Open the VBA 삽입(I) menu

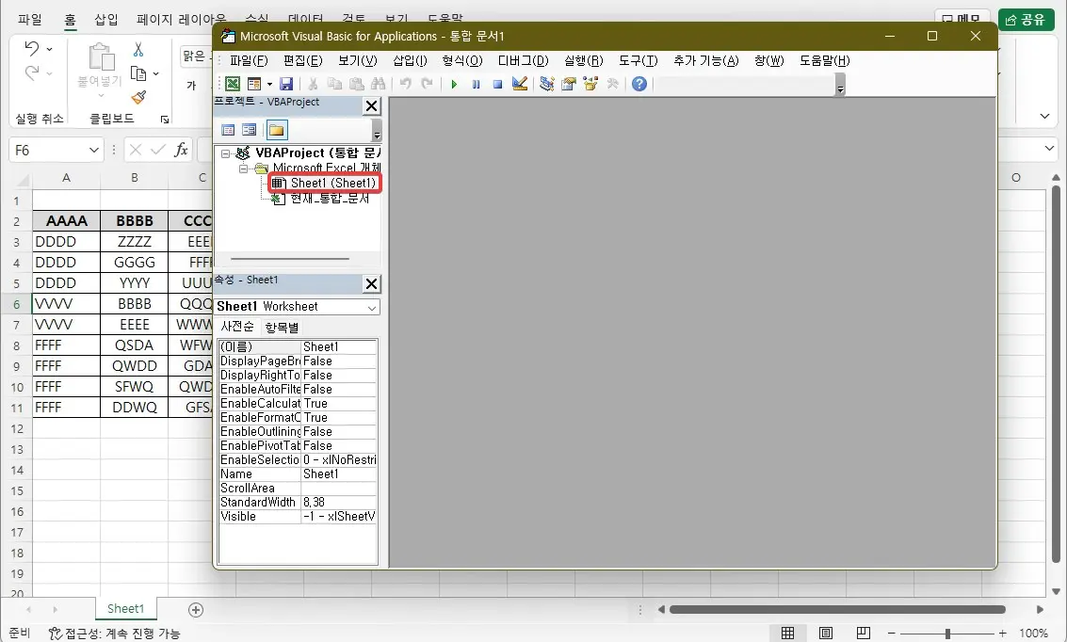click(x=410, y=60)
